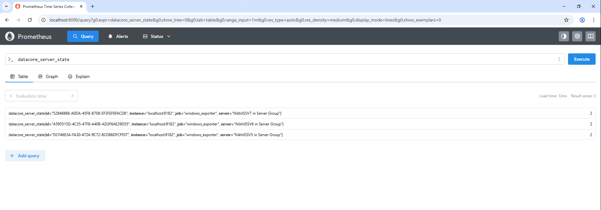Screen dimensions: 601x210
Task: Close the Prometheus browser tab
Action: point(81,6)
